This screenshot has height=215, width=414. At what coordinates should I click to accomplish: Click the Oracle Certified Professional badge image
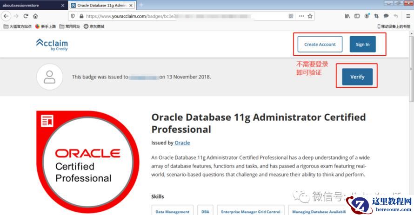point(88,162)
